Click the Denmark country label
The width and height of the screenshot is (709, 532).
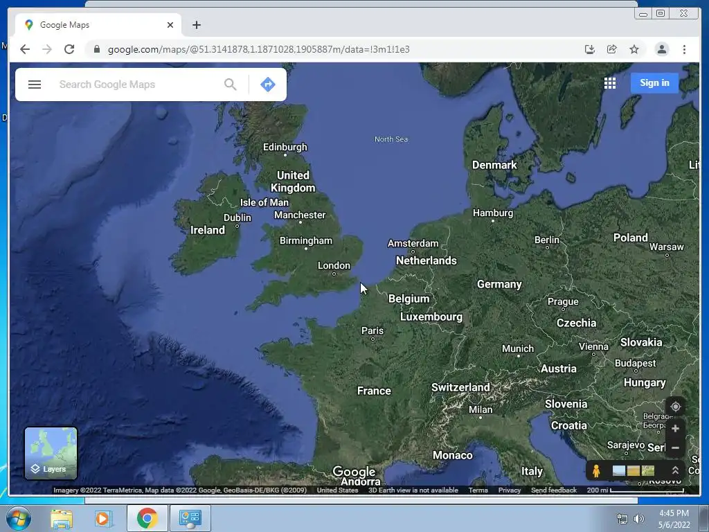[494, 165]
